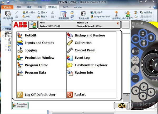Open the help question mark icon
Screen dimensions: 158x114
point(155,7)
